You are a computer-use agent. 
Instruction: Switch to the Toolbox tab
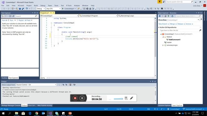[4, 78]
